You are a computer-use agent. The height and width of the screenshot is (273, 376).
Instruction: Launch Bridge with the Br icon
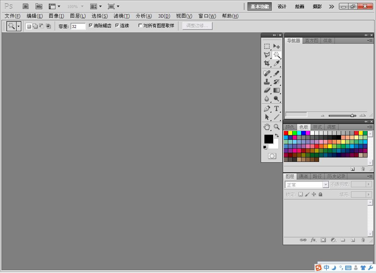pos(26,7)
